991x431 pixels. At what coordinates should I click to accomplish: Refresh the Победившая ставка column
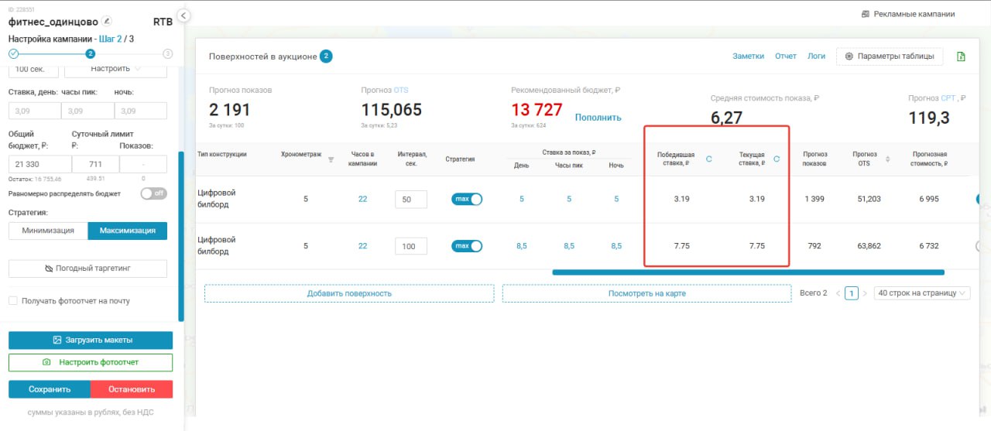[x=709, y=159]
